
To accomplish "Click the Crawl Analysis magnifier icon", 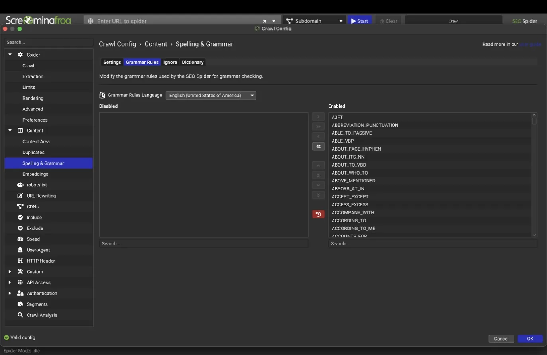I will pyautogui.click(x=20, y=315).
